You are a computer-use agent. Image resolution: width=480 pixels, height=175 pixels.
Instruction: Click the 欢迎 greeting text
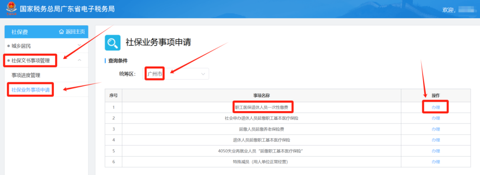(x=449, y=10)
